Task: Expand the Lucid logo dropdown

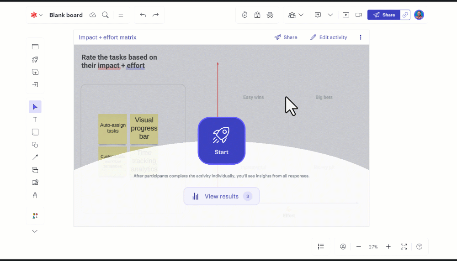Action: pyautogui.click(x=37, y=15)
